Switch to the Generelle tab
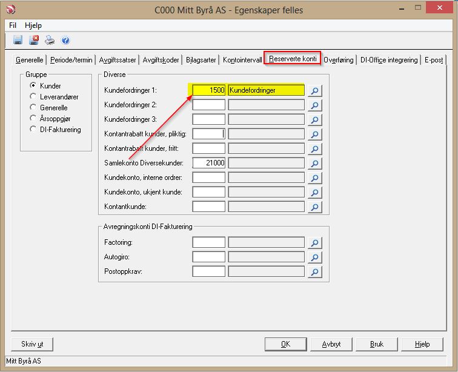 (x=29, y=60)
